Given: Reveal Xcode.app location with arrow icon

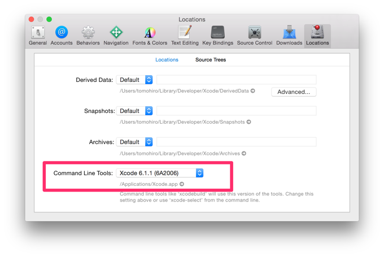Looking at the screenshot, I should point(182,184).
